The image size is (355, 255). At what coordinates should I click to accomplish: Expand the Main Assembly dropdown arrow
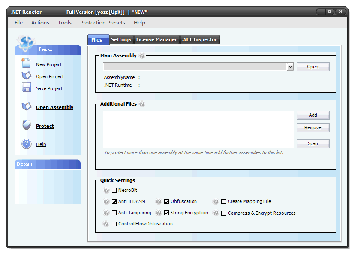point(290,67)
